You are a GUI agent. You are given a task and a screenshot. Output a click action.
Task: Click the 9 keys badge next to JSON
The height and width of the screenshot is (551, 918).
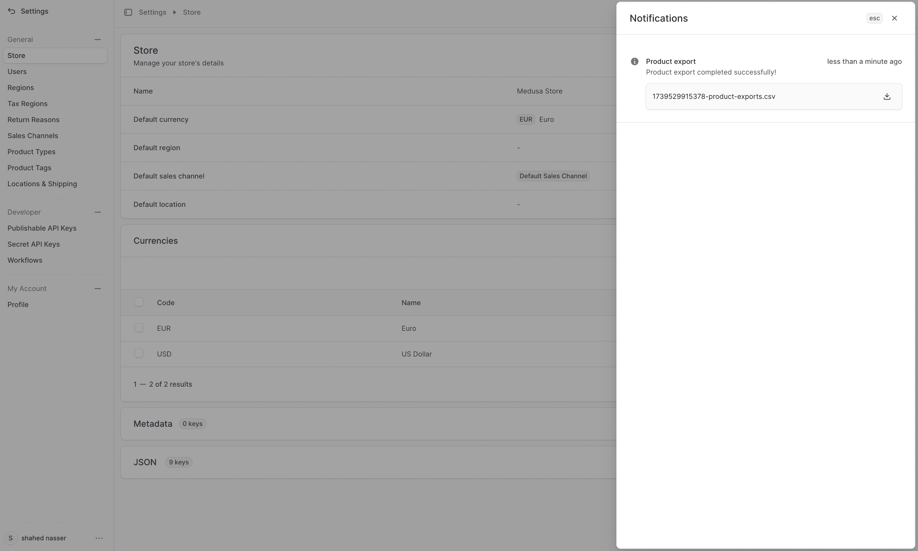tap(178, 462)
